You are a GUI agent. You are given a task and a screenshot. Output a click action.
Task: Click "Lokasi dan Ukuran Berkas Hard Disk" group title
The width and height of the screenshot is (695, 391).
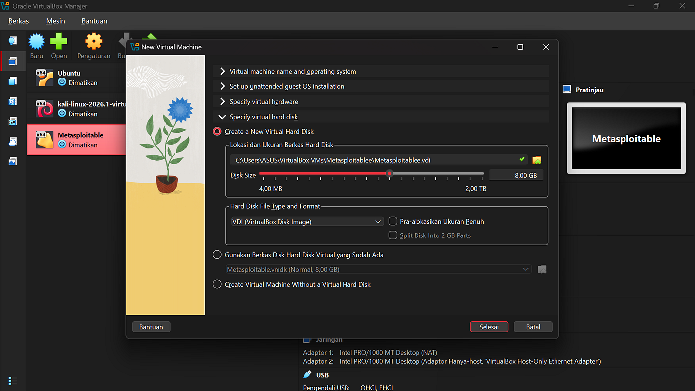pos(282,145)
